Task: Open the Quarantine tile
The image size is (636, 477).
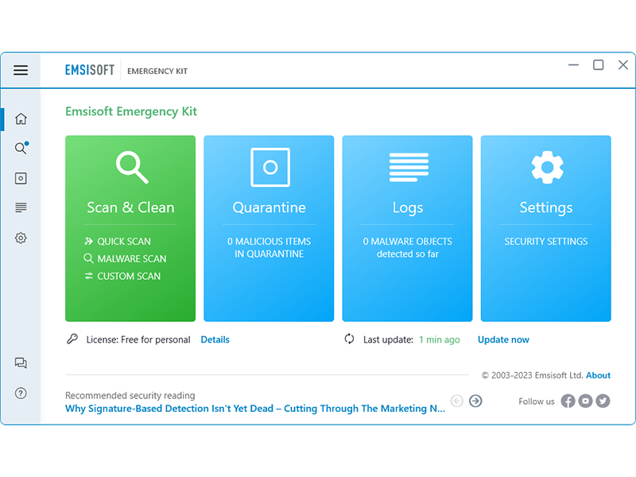Action: [270, 227]
